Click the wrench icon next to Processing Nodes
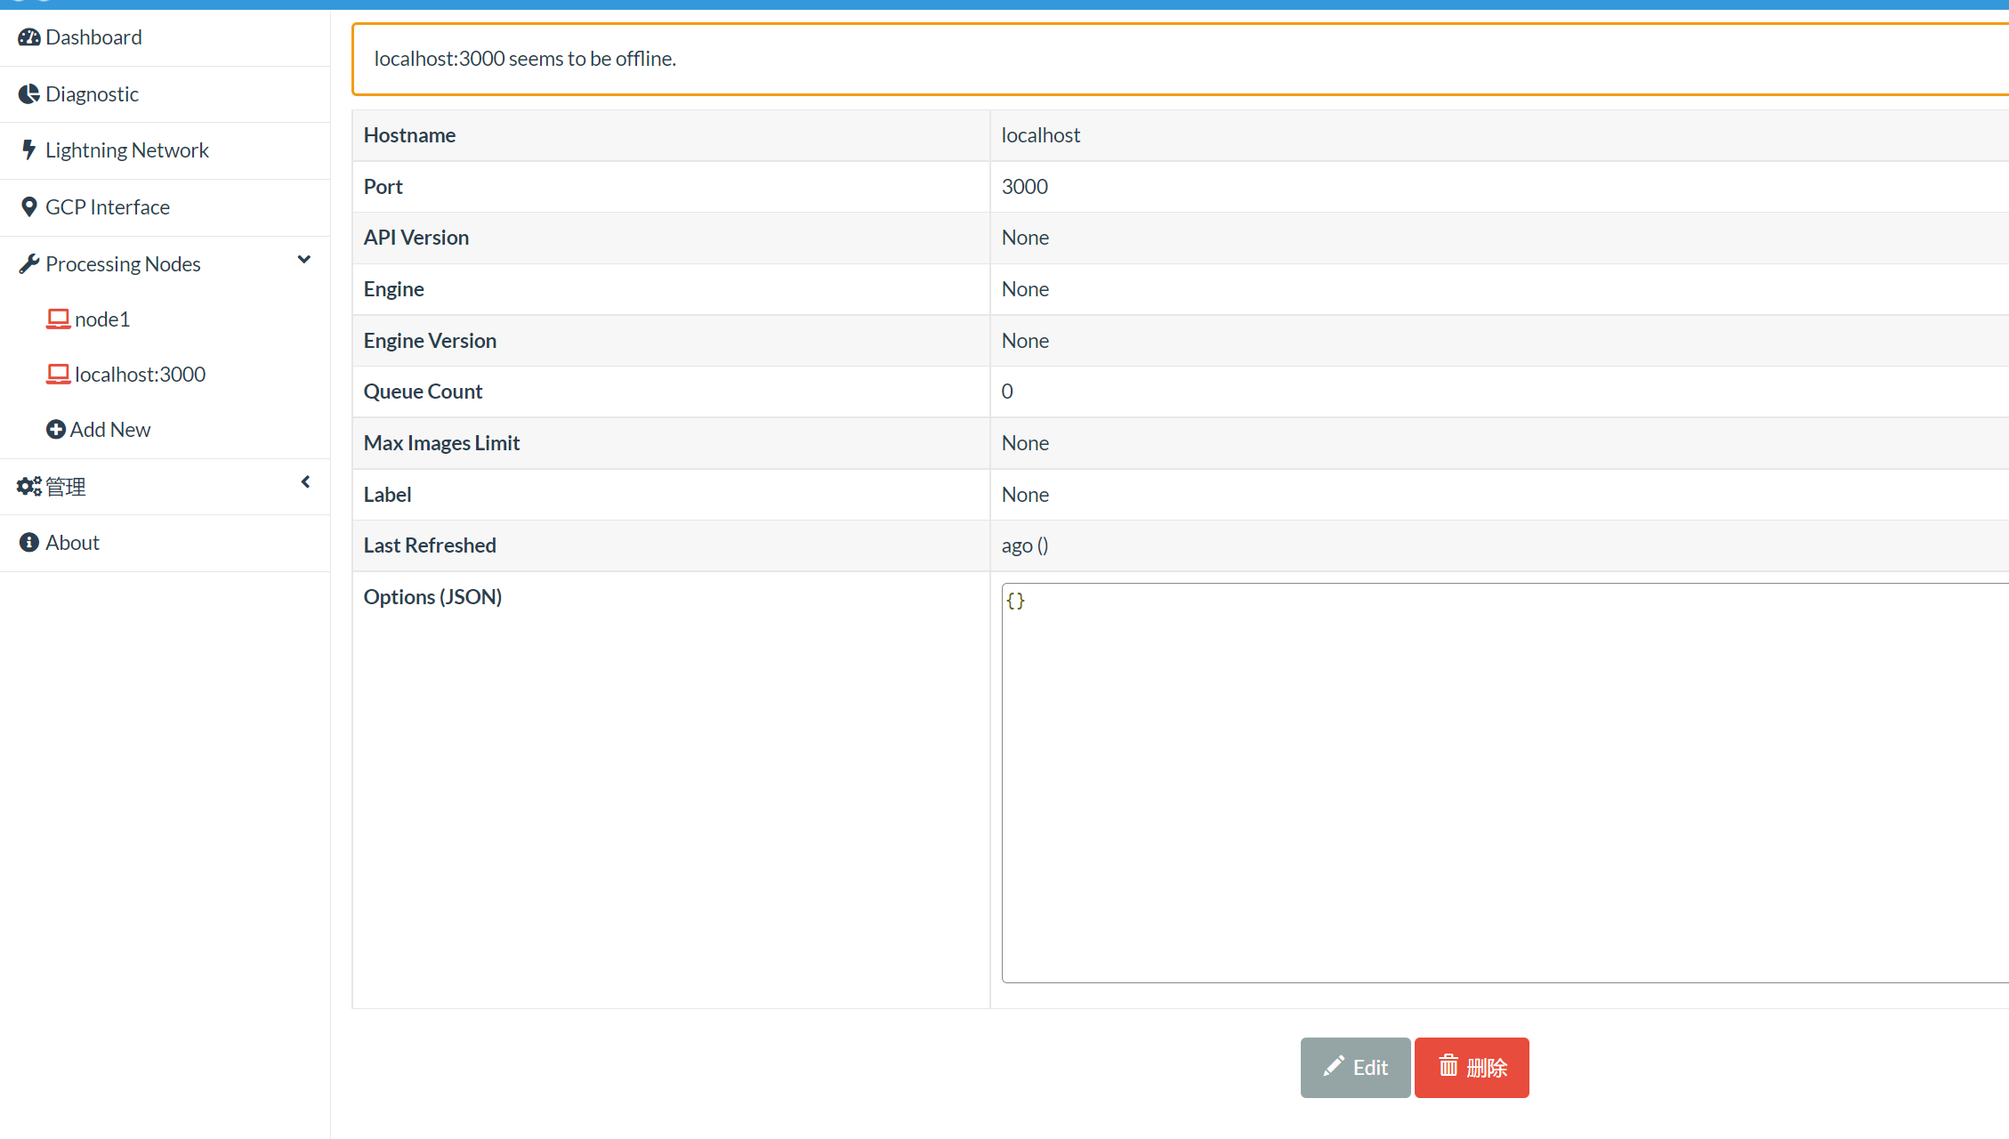2009x1139 pixels. click(28, 263)
